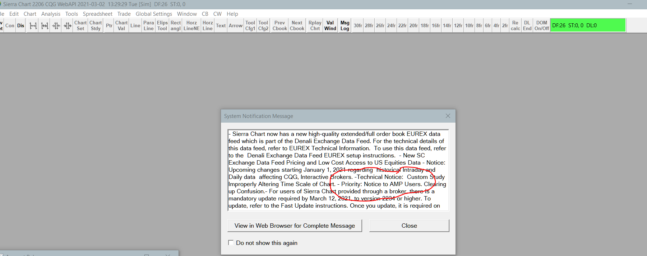Open the Edit menu
Image resolution: width=647 pixels, height=256 pixels.
point(14,14)
